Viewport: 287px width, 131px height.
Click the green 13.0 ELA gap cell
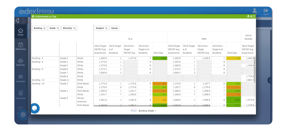pyautogui.click(x=160, y=58)
